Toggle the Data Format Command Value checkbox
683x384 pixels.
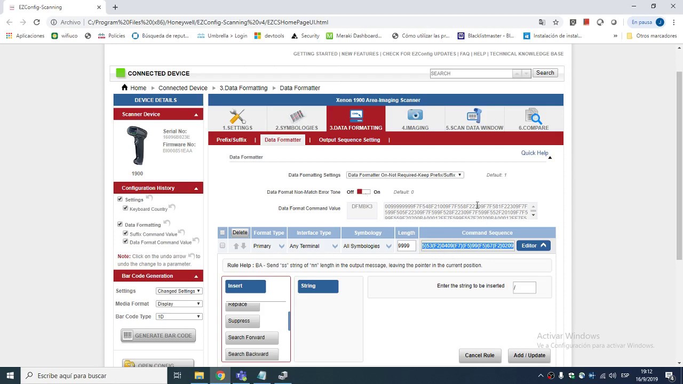click(x=125, y=242)
